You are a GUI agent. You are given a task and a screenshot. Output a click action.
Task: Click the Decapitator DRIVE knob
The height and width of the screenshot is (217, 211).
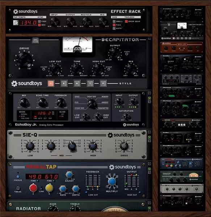(25, 59)
